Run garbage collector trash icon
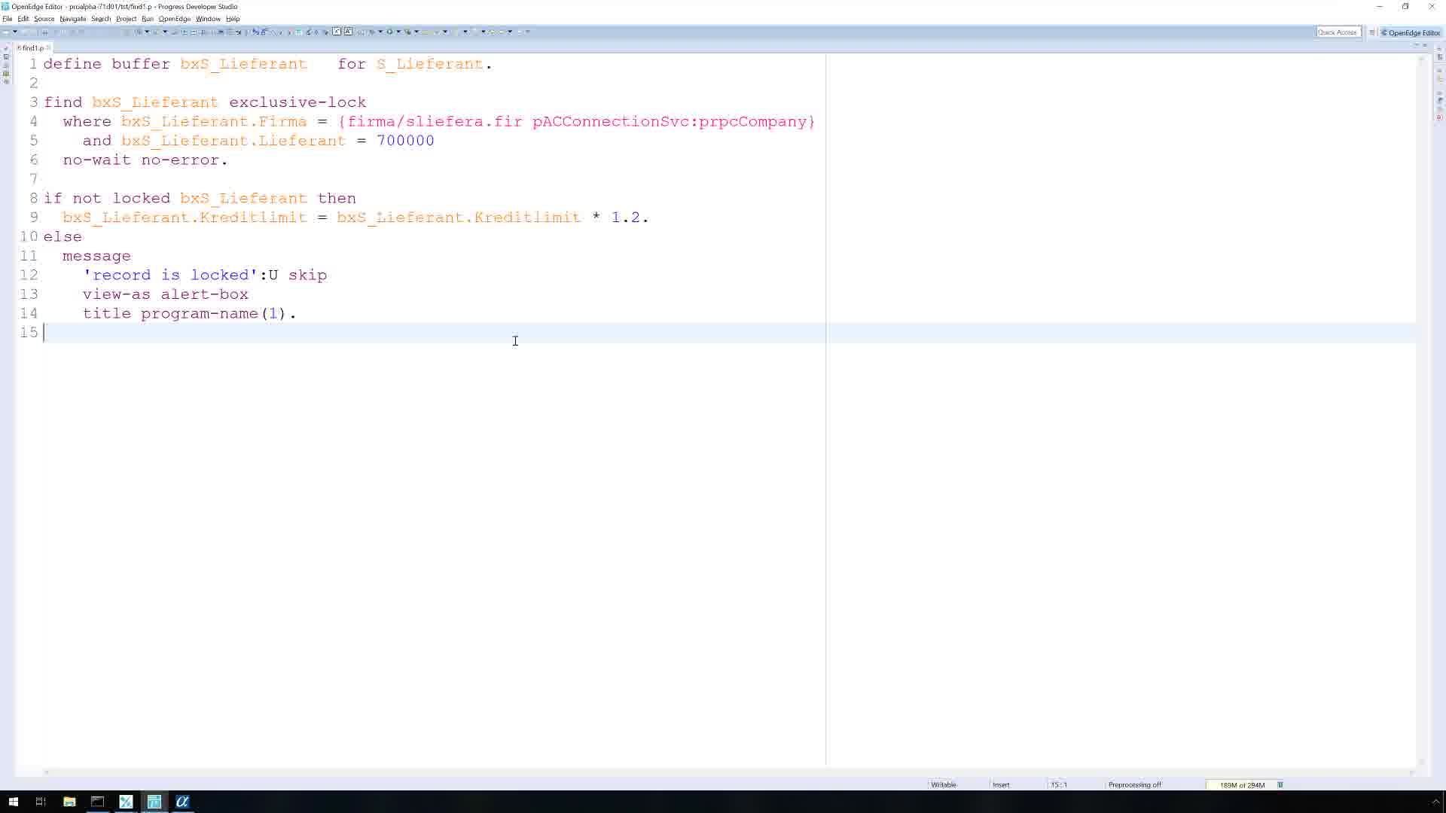Image resolution: width=1446 pixels, height=813 pixels. coord(1280,784)
